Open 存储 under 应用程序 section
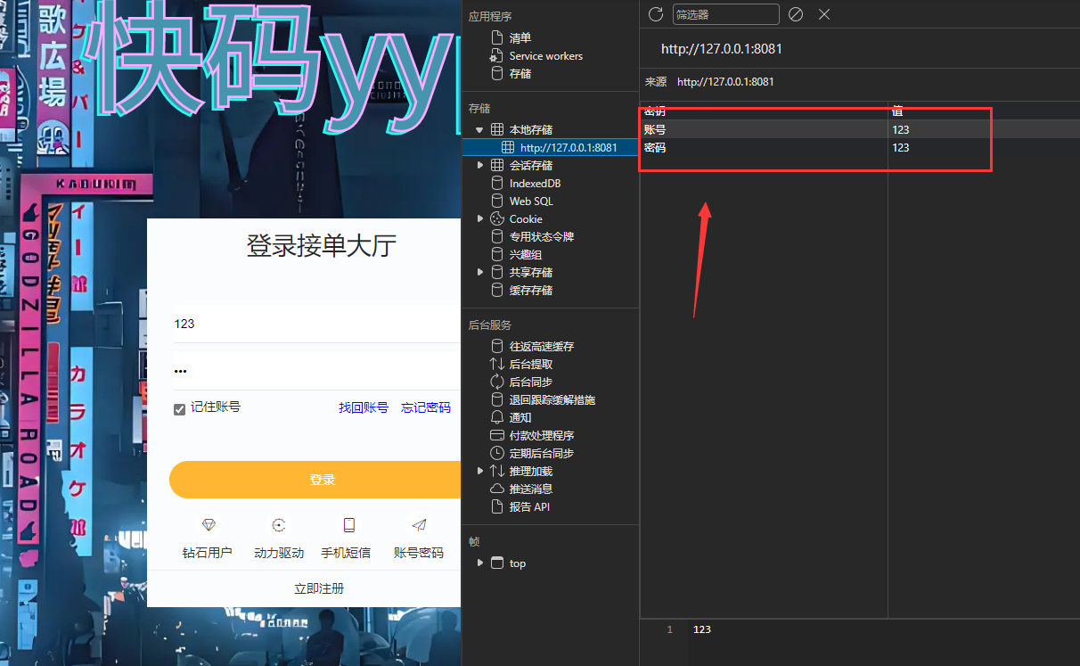This screenshot has height=666, width=1080. (x=520, y=74)
